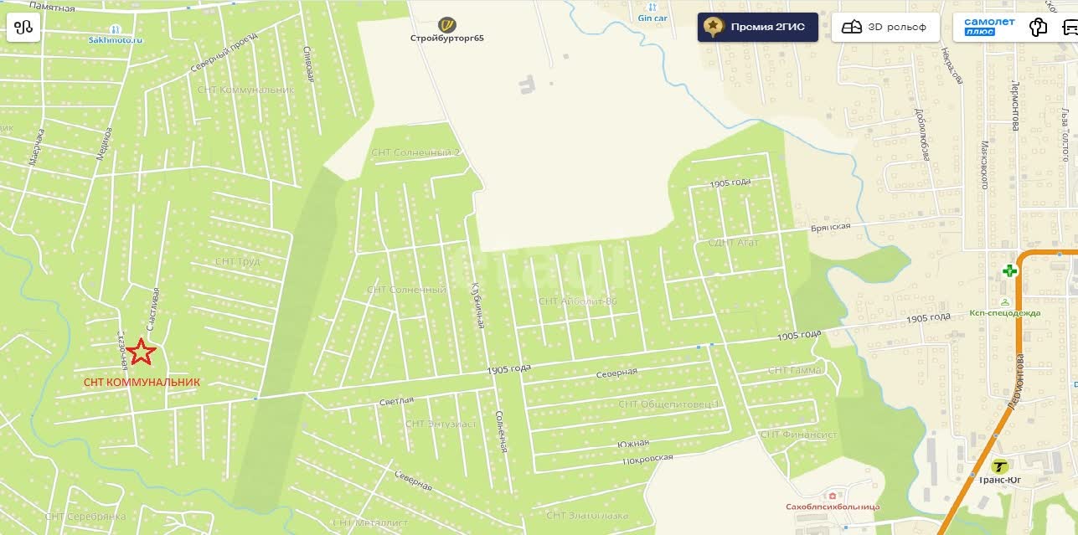Open the route icon at top left
Image resolution: width=1078 pixels, height=535 pixels.
(23, 27)
